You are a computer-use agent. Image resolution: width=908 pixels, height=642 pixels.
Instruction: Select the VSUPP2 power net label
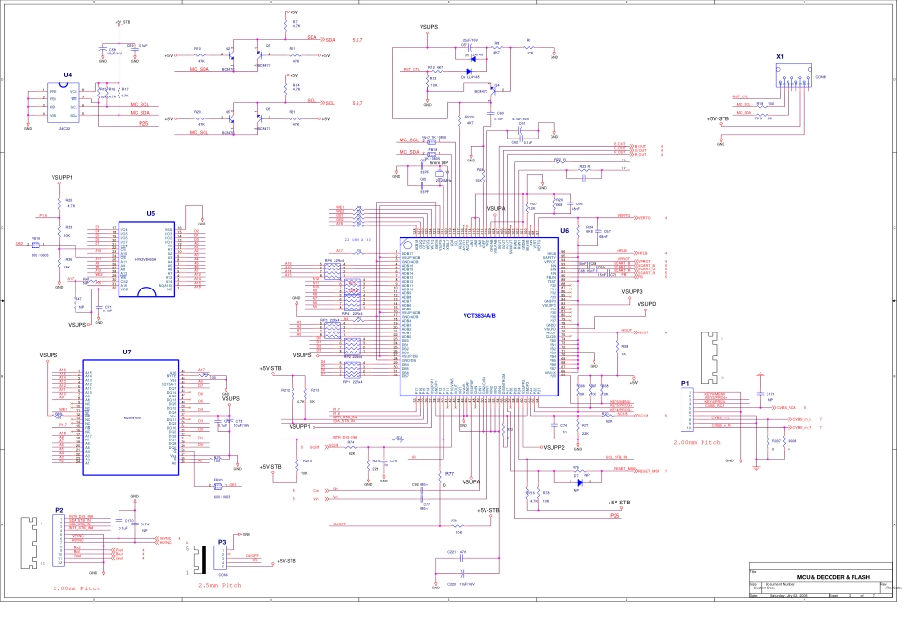click(x=554, y=447)
